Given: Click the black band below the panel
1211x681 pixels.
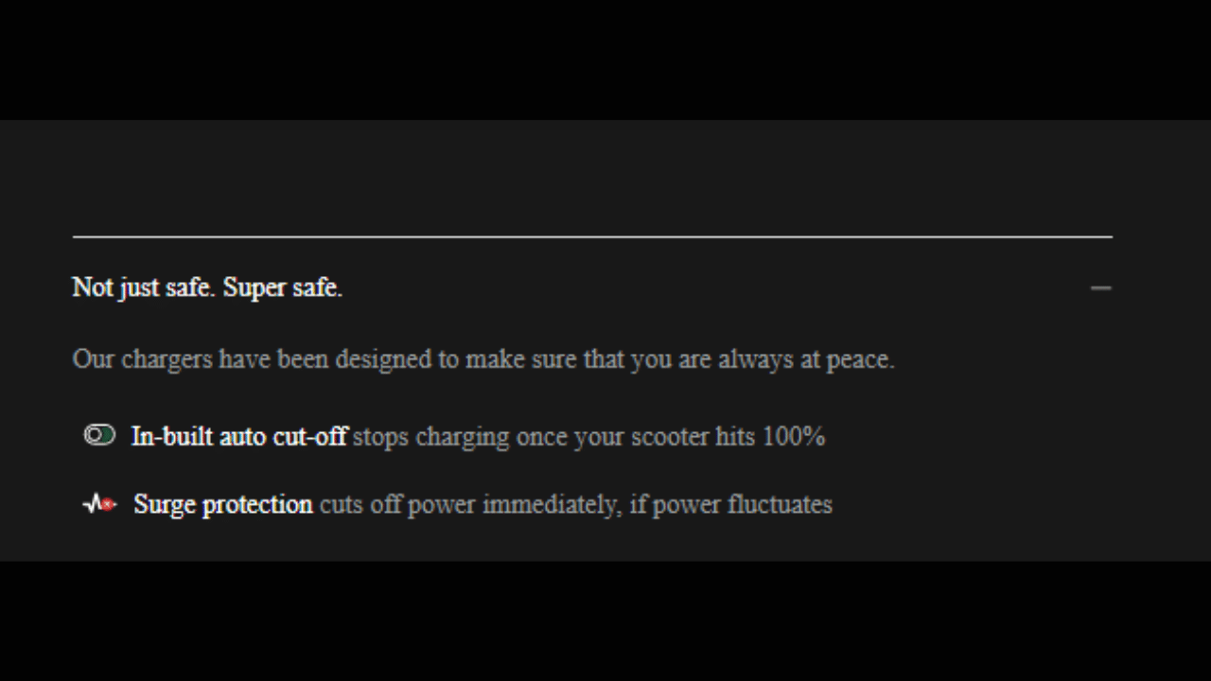Looking at the screenshot, I should pyautogui.click(x=605, y=621).
